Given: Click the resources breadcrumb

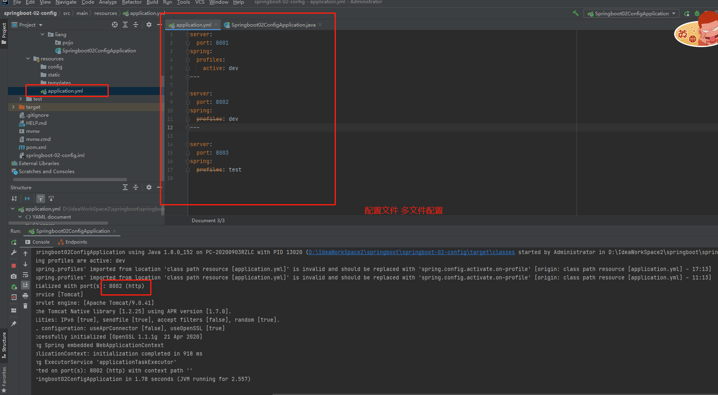Looking at the screenshot, I should click(x=106, y=13).
